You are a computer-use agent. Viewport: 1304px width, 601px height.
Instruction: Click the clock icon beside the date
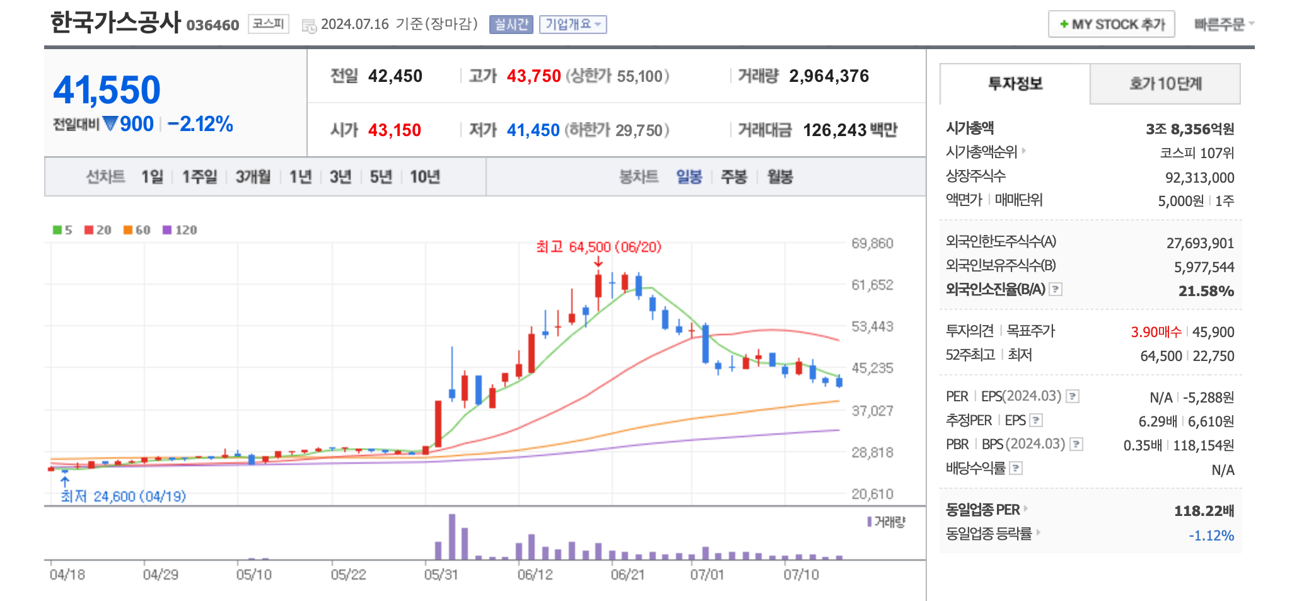(310, 25)
